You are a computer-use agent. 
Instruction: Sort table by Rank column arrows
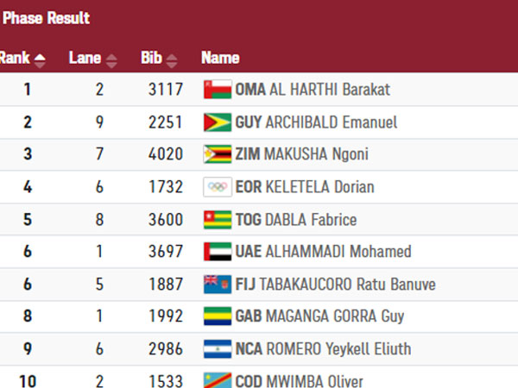[40, 59]
